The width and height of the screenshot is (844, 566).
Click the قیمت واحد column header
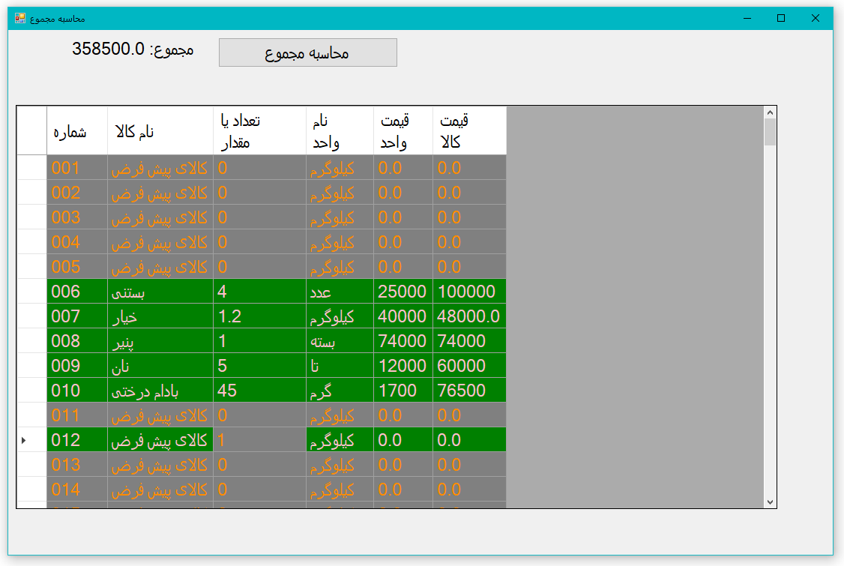pos(403,130)
